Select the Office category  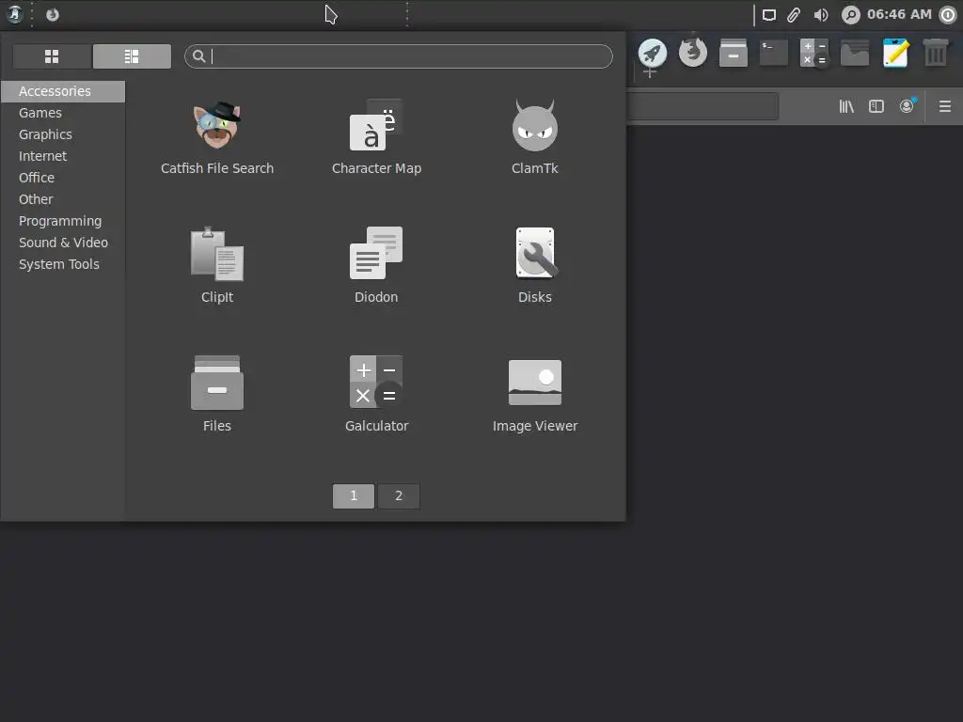tap(63, 178)
